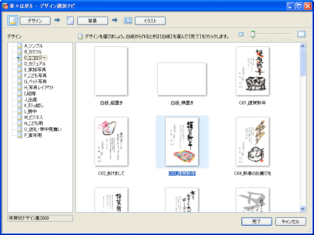This screenshot has width=314, height=235.
Task: Select the O_返礼・寒中見舞い category
Action: [x=43, y=129]
